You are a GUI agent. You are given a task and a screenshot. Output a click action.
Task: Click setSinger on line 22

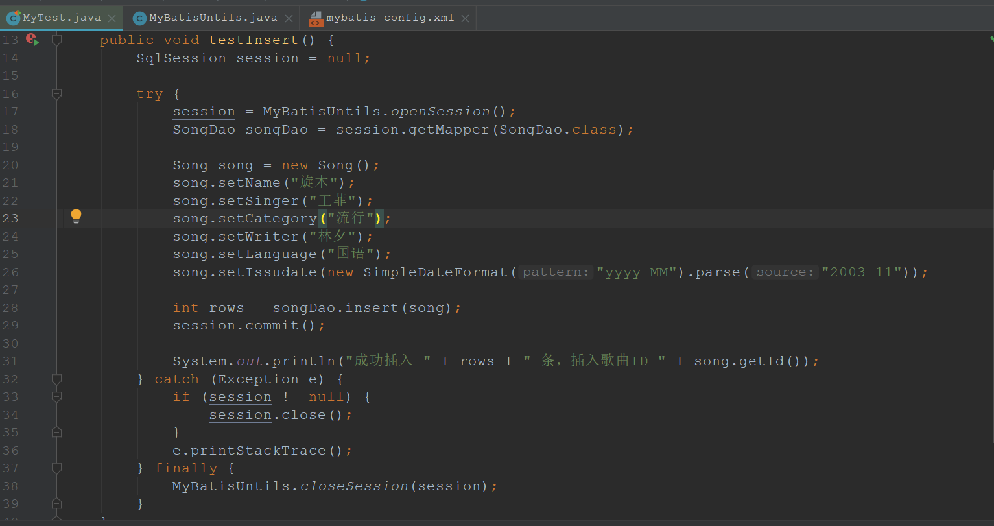pos(258,201)
